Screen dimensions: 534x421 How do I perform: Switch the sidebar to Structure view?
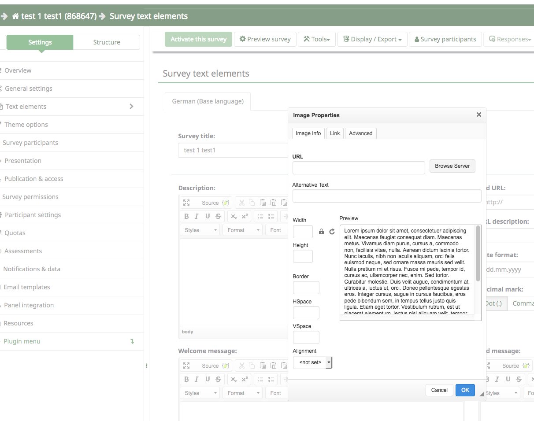107,42
